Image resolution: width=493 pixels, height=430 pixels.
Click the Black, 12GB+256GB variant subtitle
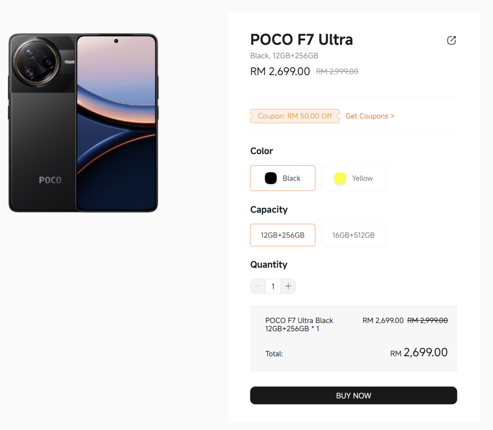[284, 56]
